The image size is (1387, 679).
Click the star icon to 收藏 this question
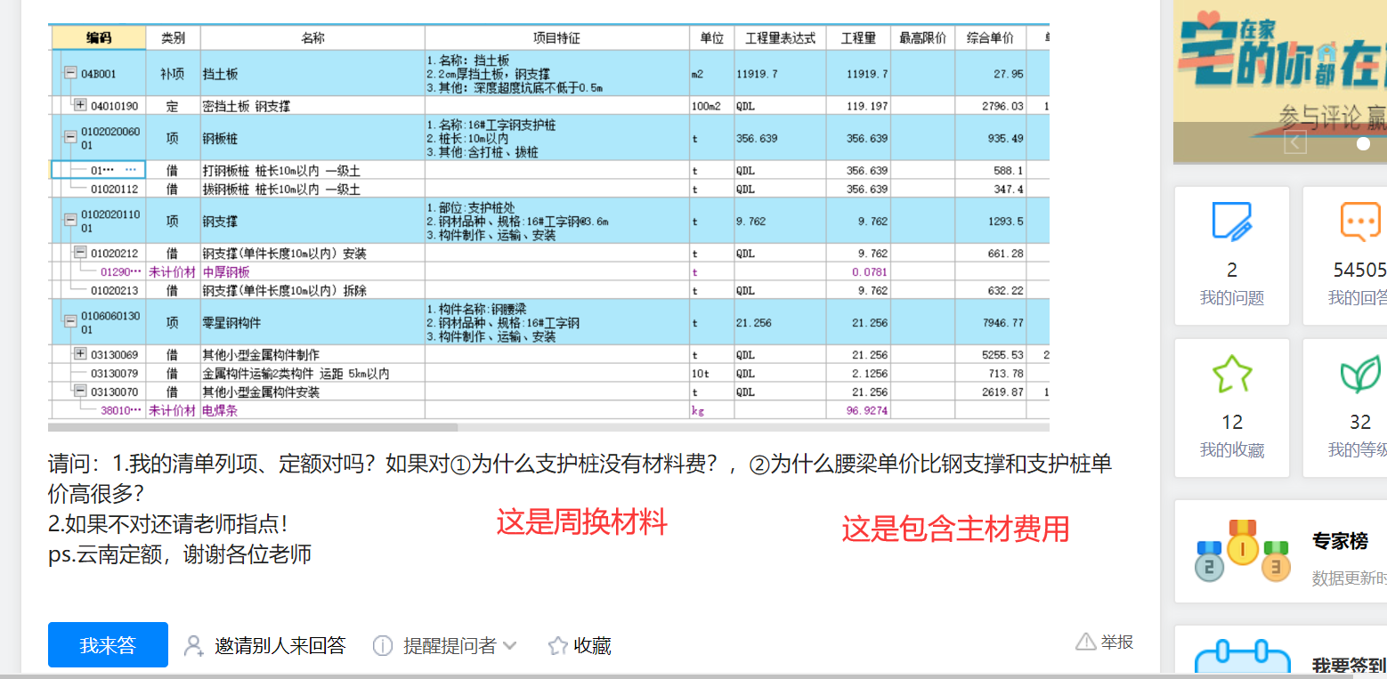557,646
